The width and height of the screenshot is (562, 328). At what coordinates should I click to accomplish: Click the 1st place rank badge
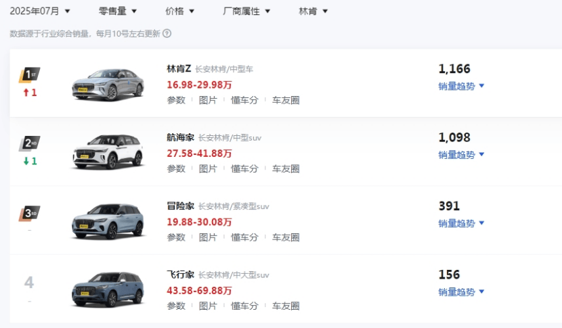(x=29, y=74)
